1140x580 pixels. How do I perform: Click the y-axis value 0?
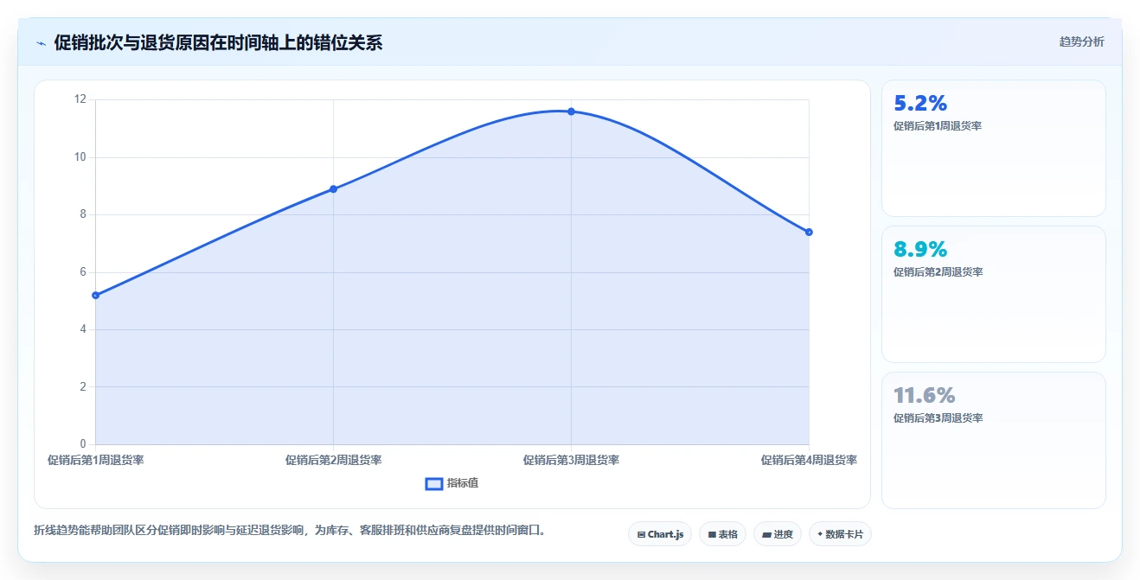coord(83,444)
